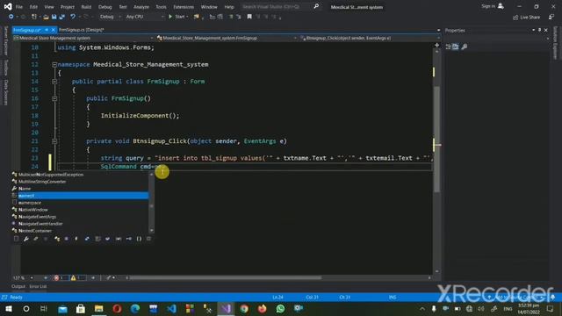Click the Start debugging play button
Viewport: 562px width, 316px height.
coord(170,17)
